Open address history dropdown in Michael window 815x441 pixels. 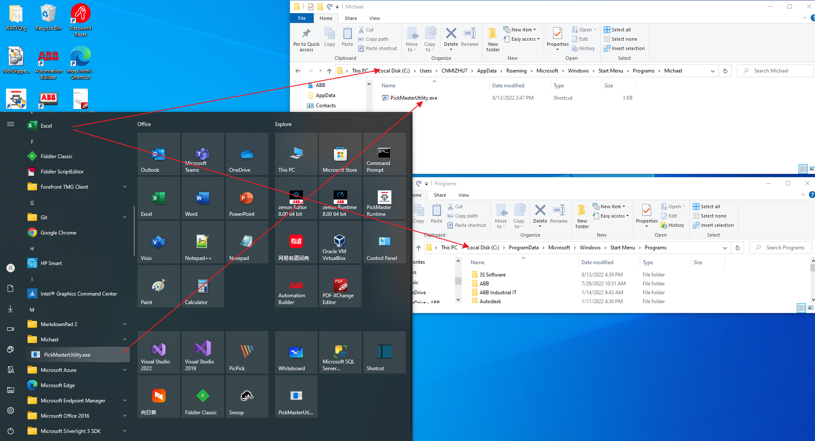712,71
